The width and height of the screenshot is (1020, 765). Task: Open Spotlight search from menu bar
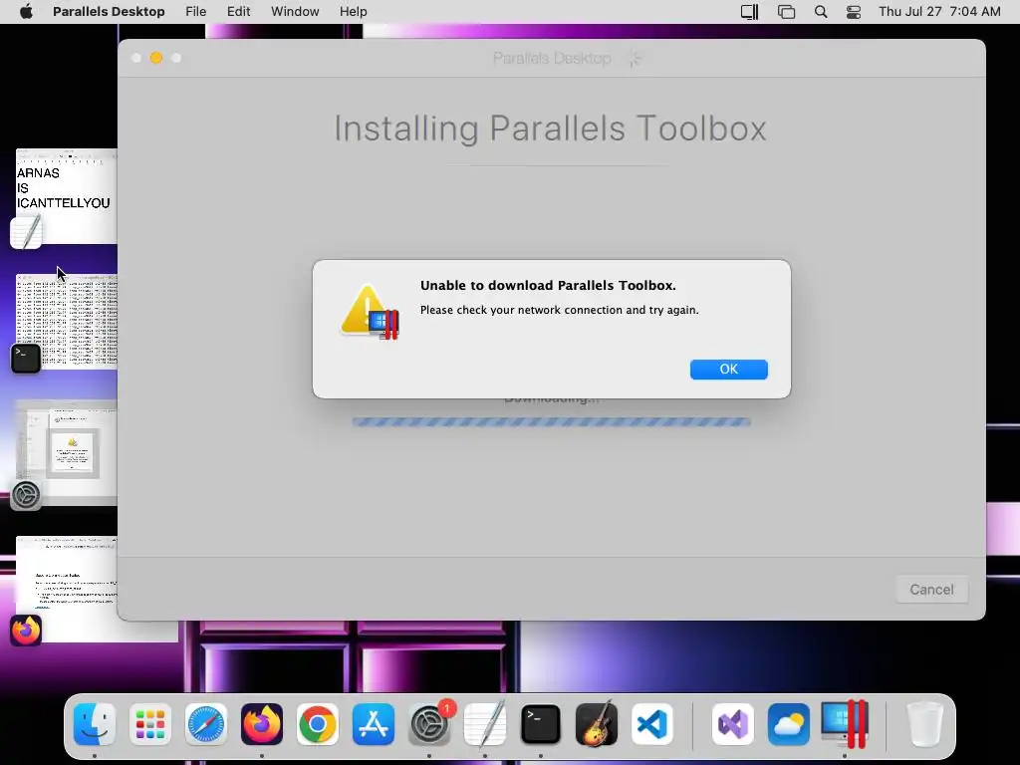point(821,11)
